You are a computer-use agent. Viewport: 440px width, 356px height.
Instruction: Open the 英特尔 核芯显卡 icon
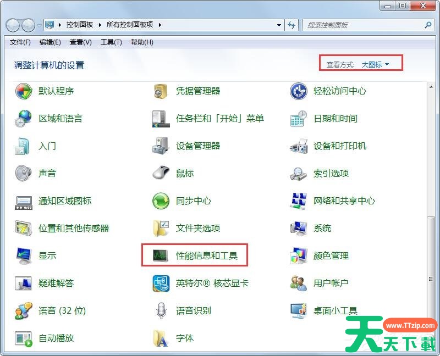point(161,283)
